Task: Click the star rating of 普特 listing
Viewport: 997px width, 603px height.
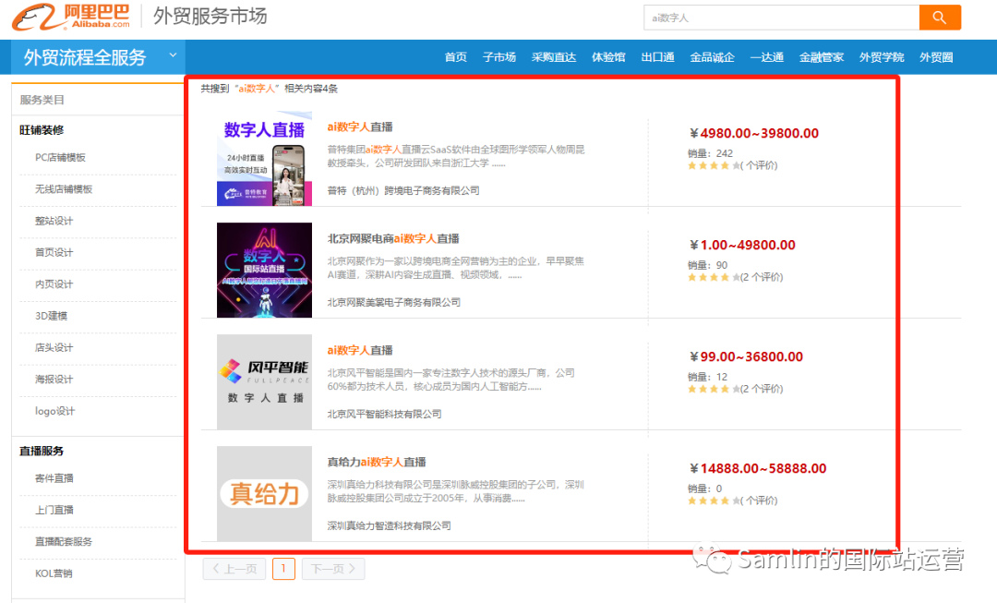Action: tap(713, 165)
